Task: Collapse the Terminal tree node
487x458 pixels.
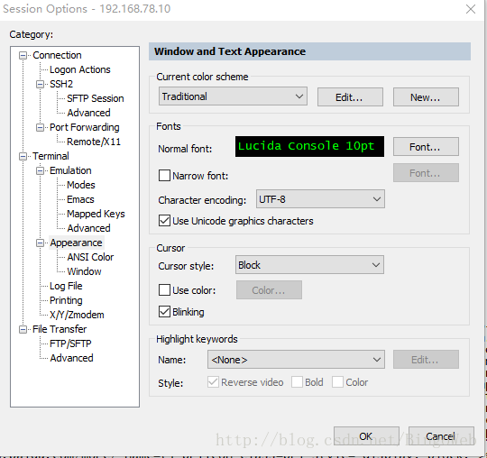Action: (23, 156)
